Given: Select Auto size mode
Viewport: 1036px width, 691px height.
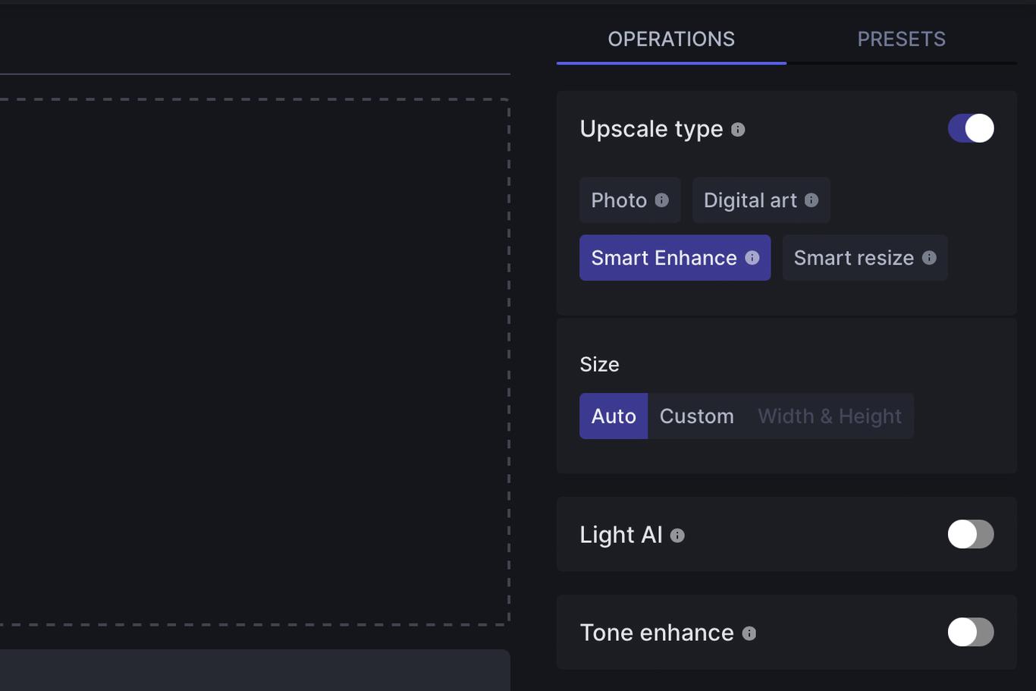Looking at the screenshot, I should [x=614, y=416].
